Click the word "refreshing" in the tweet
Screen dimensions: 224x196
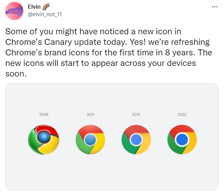[190, 42]
